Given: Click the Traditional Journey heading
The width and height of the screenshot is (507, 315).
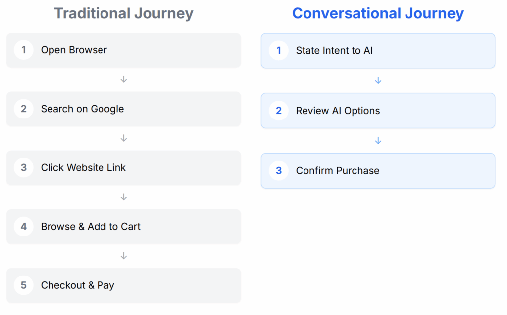Looking at the screenshot, I should click(x=124, y=13).
